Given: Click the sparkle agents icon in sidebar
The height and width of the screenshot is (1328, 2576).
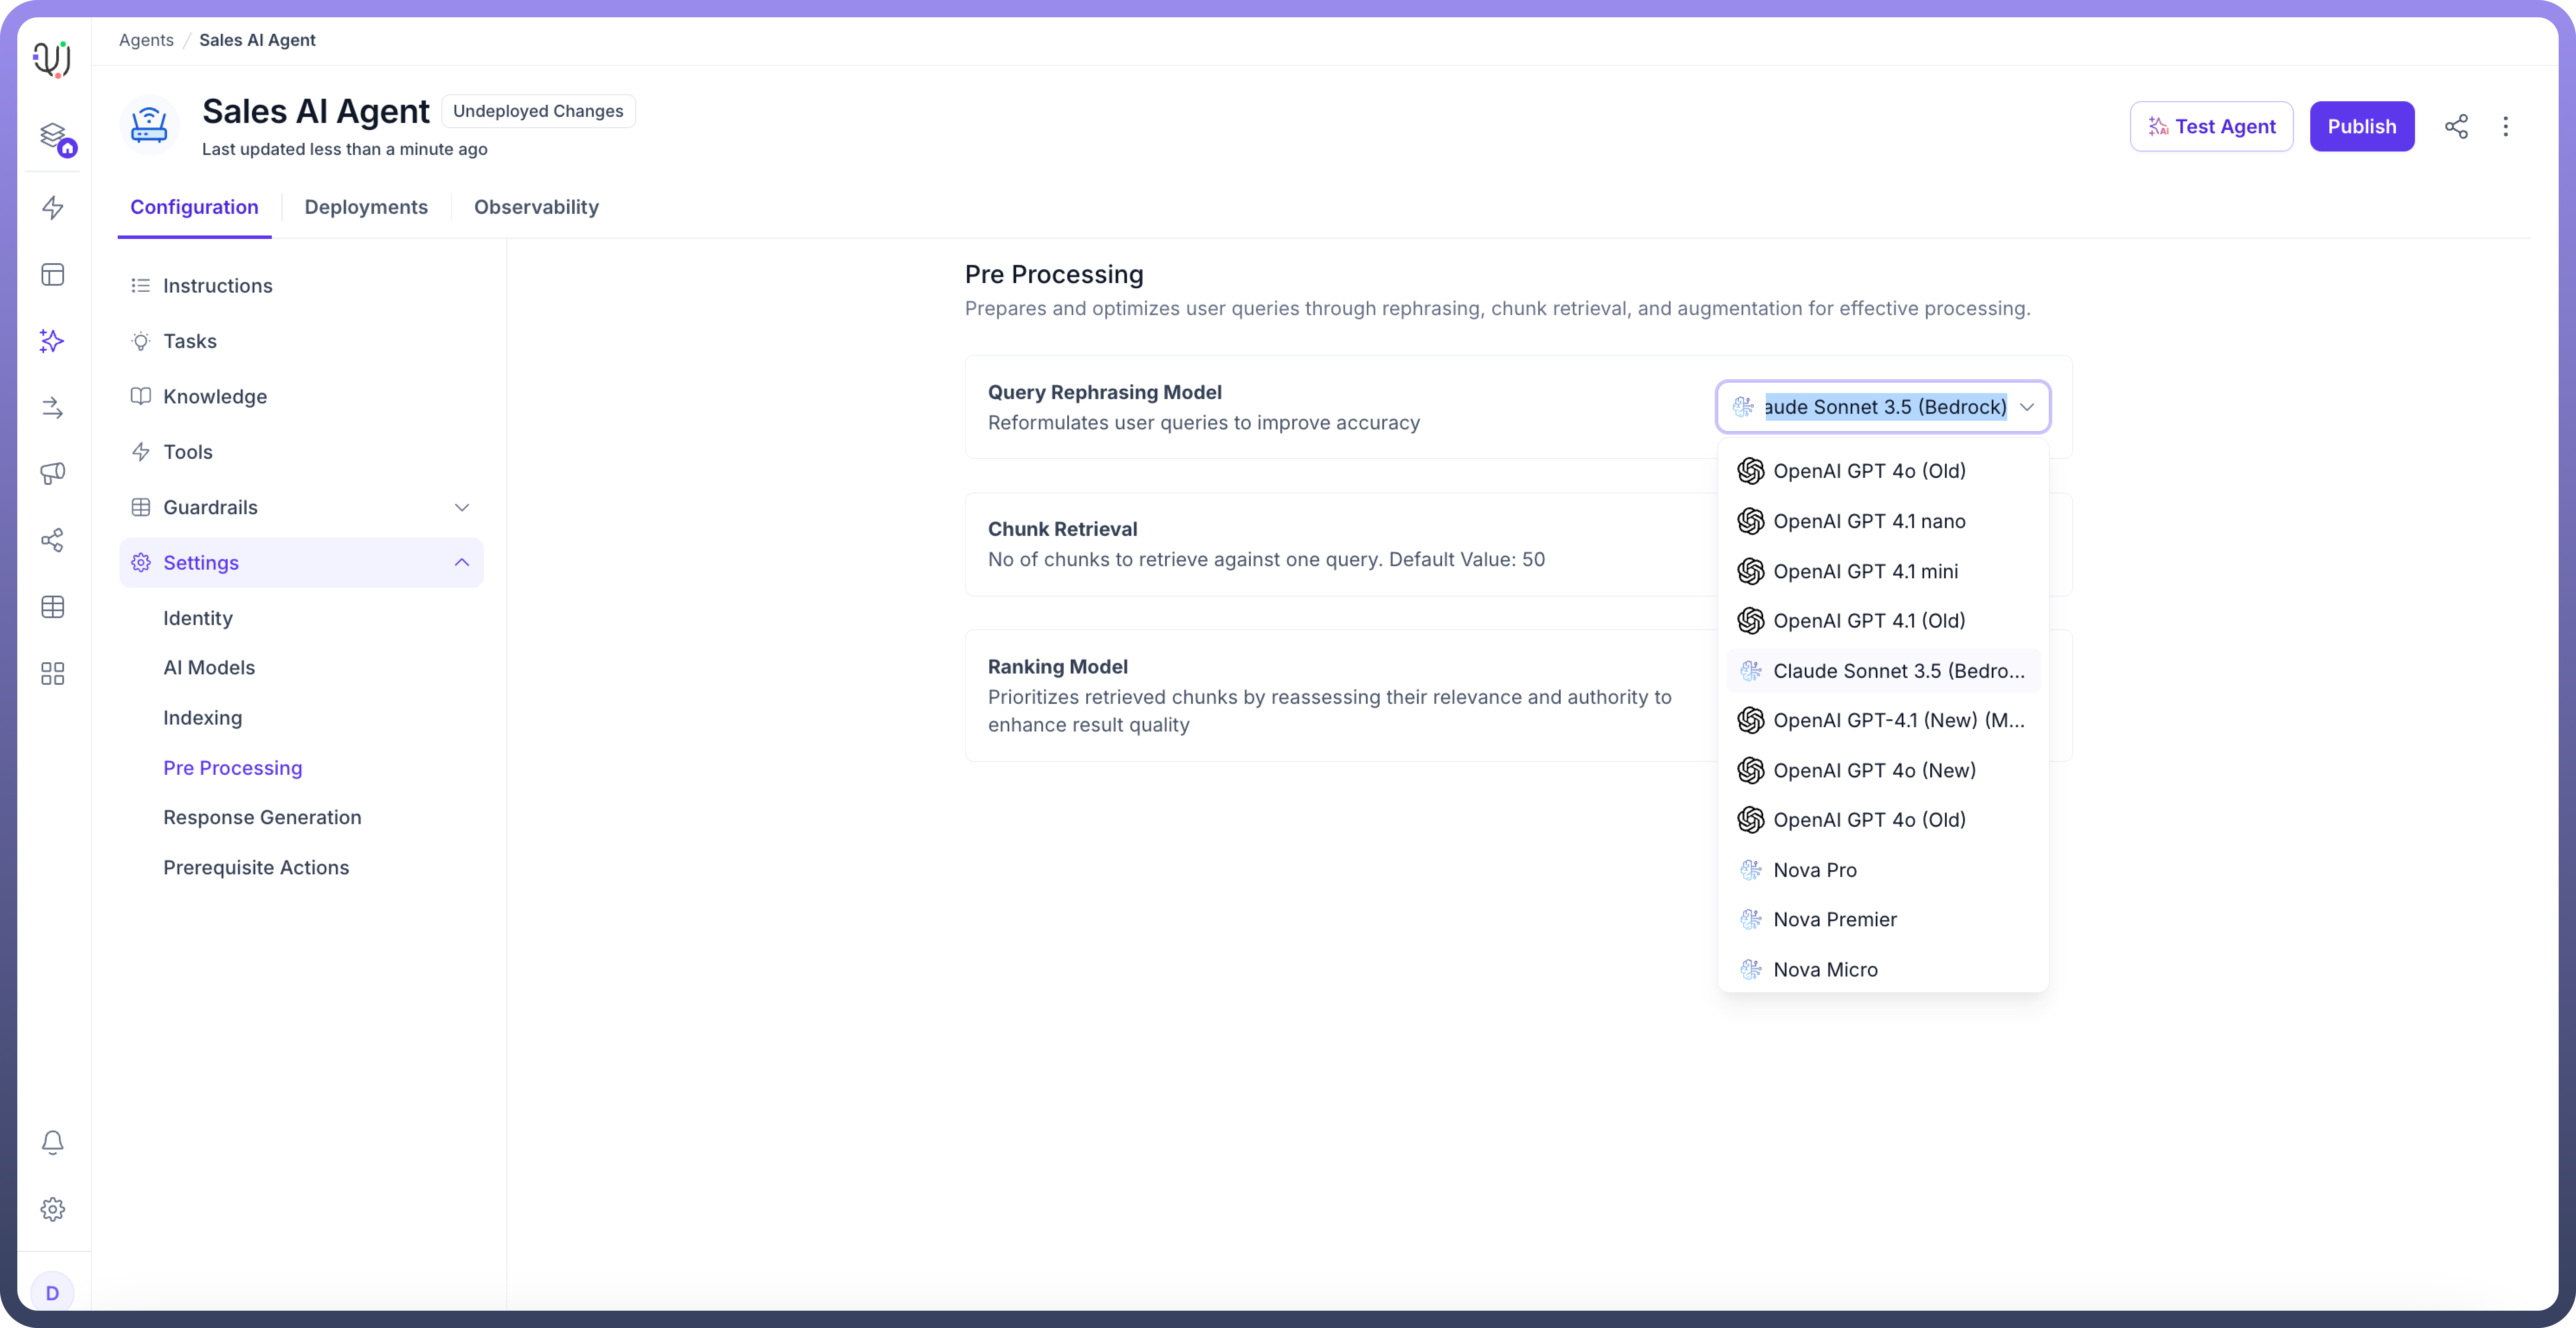Looking at the screenshot, I should [53, 341].
